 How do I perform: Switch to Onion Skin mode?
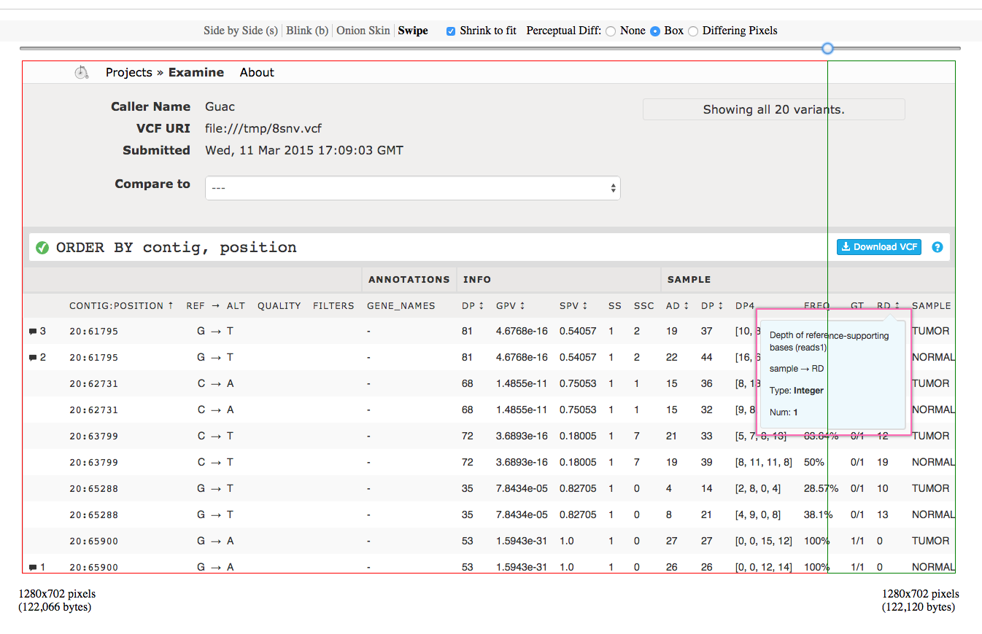point(363,31)
